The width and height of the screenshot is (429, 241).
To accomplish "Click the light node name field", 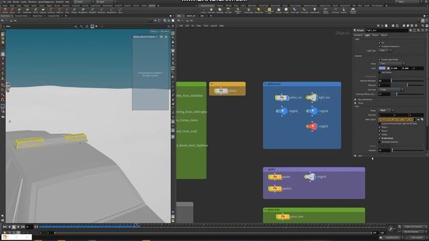I will tap(387, 30).
